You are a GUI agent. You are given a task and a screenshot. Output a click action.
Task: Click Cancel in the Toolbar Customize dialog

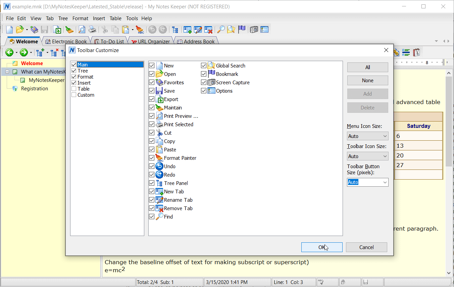tap(366, 247)
